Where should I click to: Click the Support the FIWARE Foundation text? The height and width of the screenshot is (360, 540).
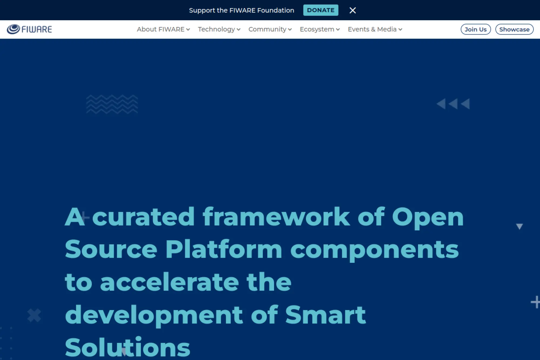pos(242,10)
